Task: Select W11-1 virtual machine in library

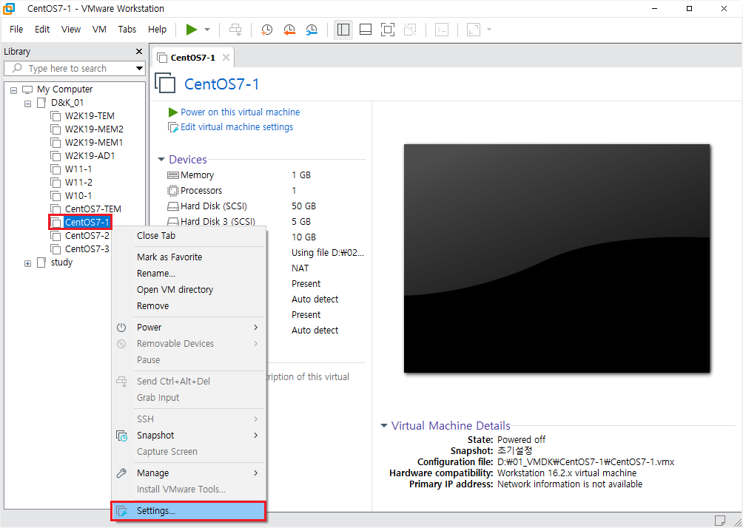Action: coord(78,169)
